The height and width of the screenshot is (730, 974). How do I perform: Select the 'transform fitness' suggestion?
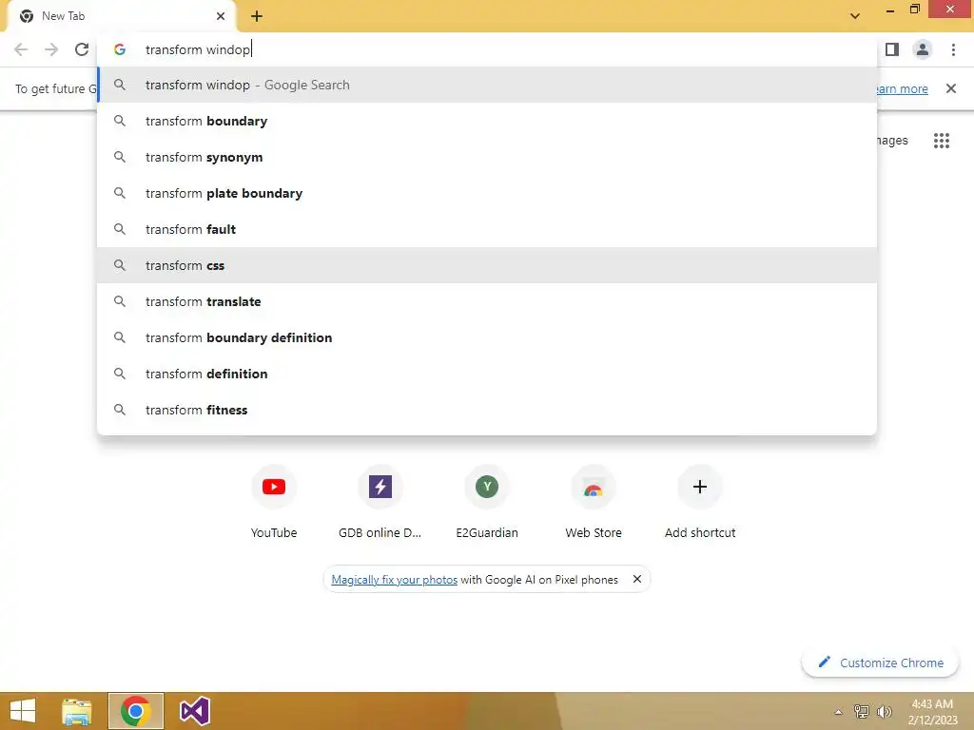point(487,410)
